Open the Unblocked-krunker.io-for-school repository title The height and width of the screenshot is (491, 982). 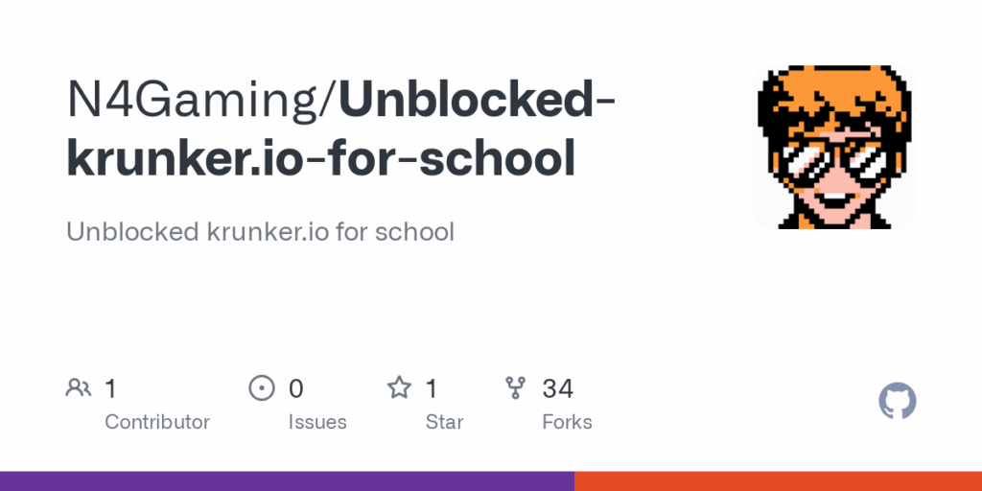click(x=341, y=129)
